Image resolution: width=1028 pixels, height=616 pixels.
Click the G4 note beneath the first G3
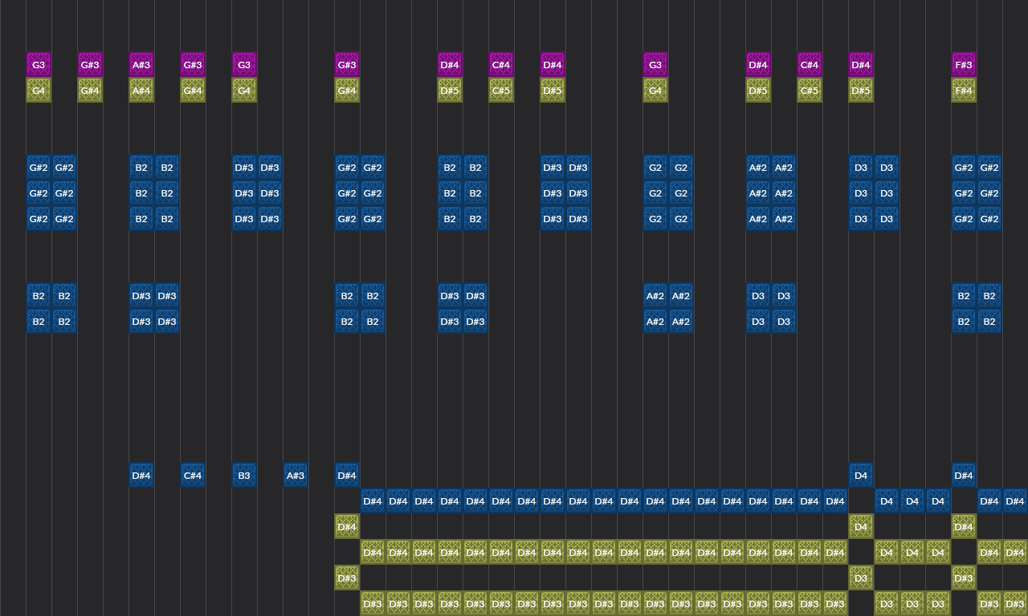(38, 90)
